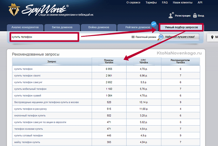Viewport: 218px width, 146px height.
Task: Click query 'купить сотовый телефон'
Action: pyautogui.click(x=28, y=136)
